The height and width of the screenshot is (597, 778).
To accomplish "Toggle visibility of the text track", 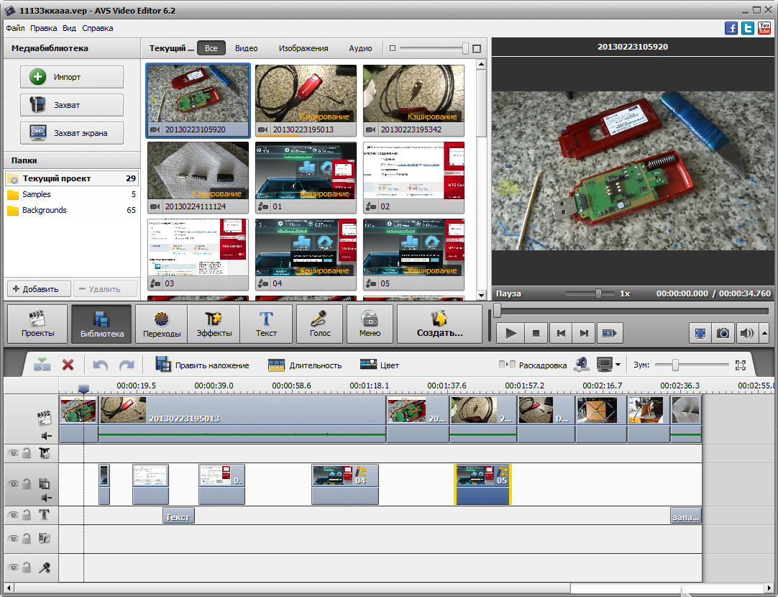I will [x=13, y=514].
